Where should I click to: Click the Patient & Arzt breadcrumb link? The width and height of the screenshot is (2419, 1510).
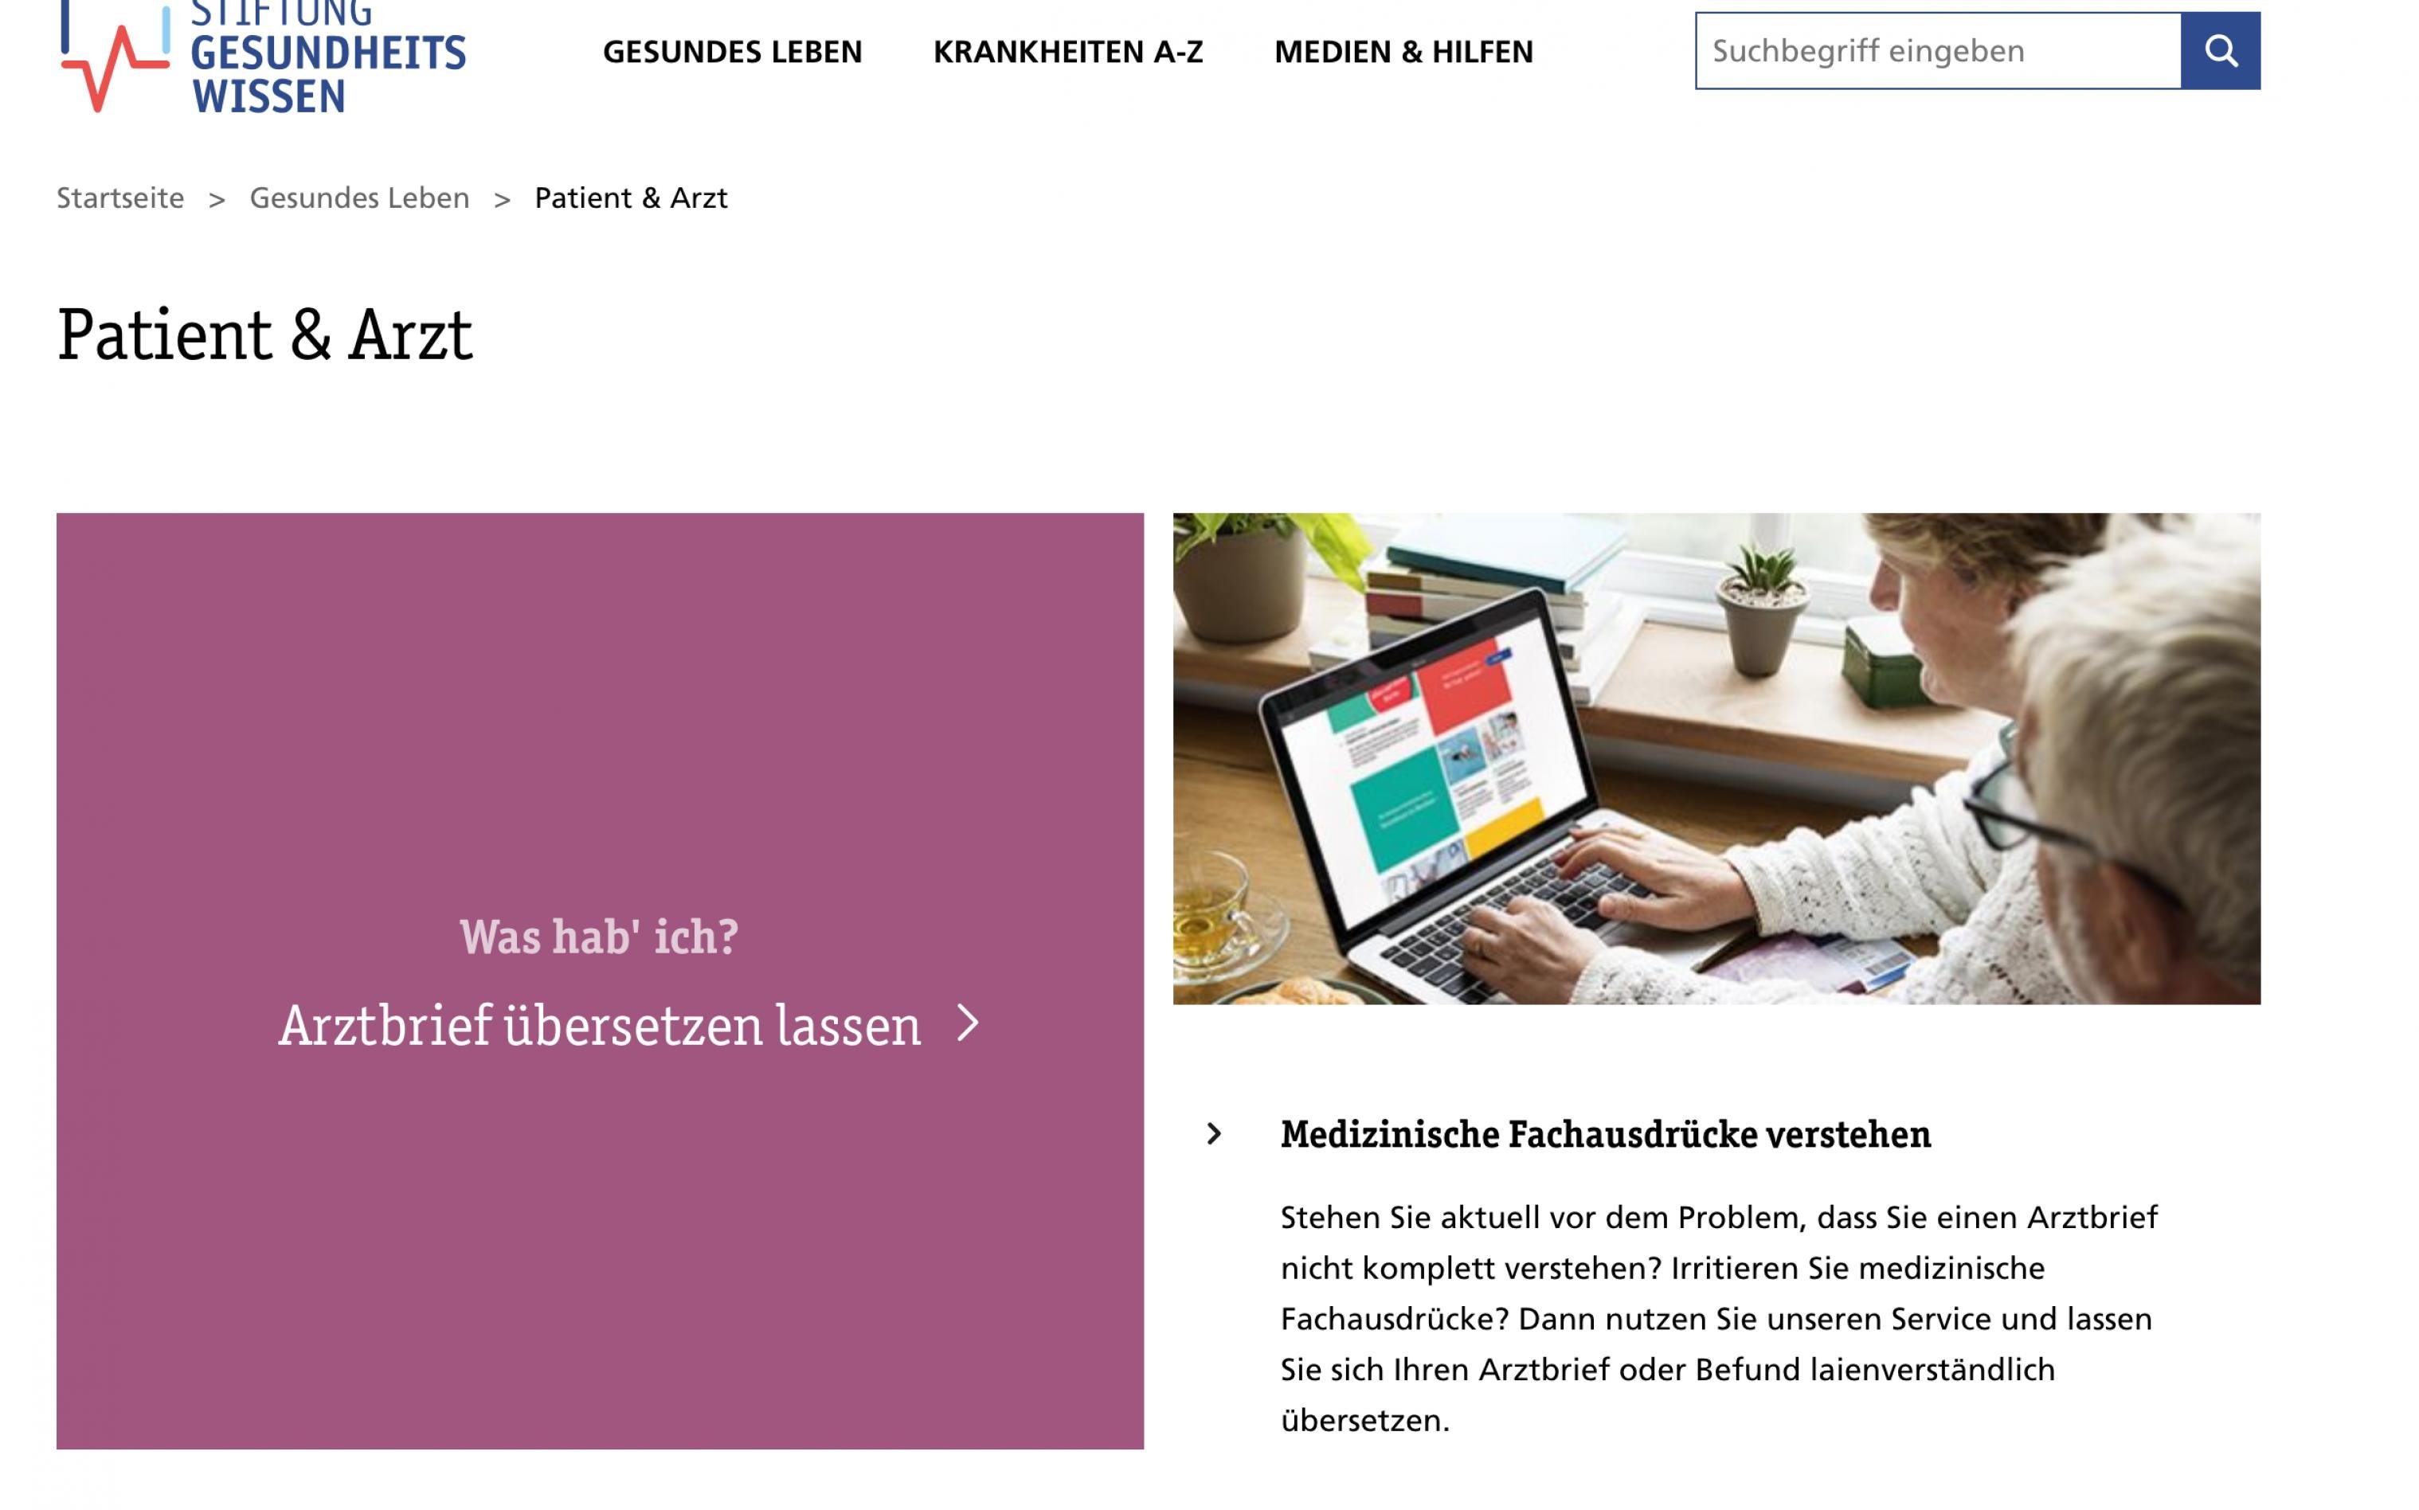[x=632, y=197]
